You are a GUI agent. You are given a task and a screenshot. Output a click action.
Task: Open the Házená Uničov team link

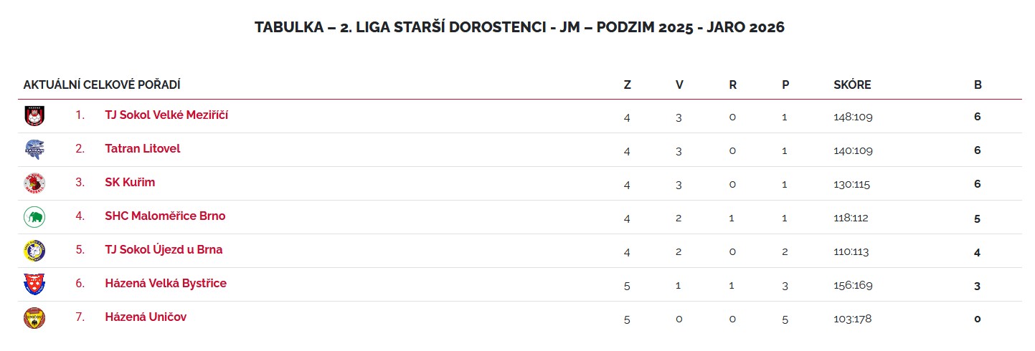click(x=146, y=317)
